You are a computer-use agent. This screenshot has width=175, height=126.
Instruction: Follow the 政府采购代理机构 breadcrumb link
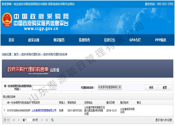[31, 55]
